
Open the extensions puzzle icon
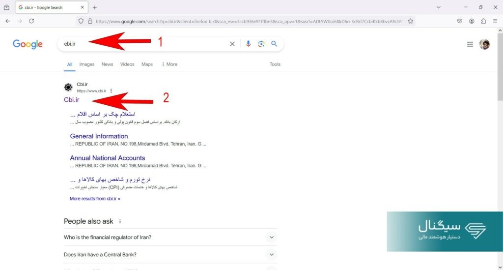483,21
